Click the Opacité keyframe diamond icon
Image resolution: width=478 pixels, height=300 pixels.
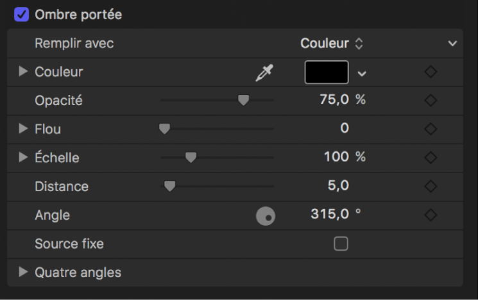431,101
